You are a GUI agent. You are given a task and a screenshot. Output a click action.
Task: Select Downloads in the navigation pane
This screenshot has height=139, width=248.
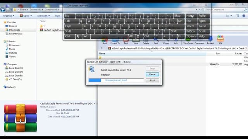point(14,30)
